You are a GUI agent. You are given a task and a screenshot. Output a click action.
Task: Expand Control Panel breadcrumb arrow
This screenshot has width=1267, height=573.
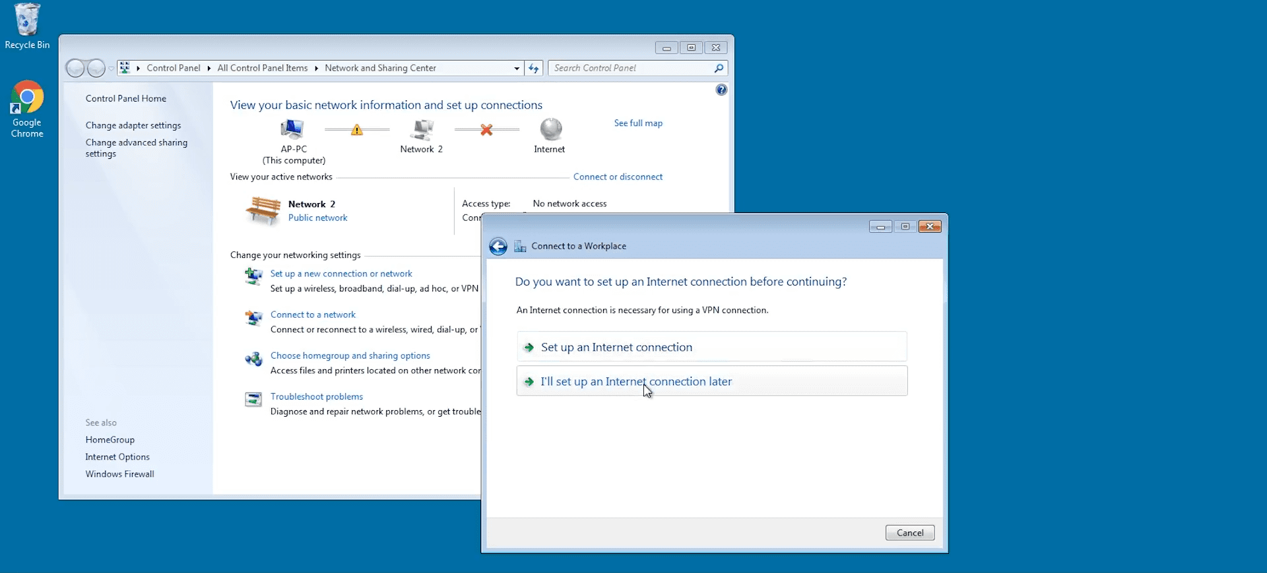pos(209,68)
